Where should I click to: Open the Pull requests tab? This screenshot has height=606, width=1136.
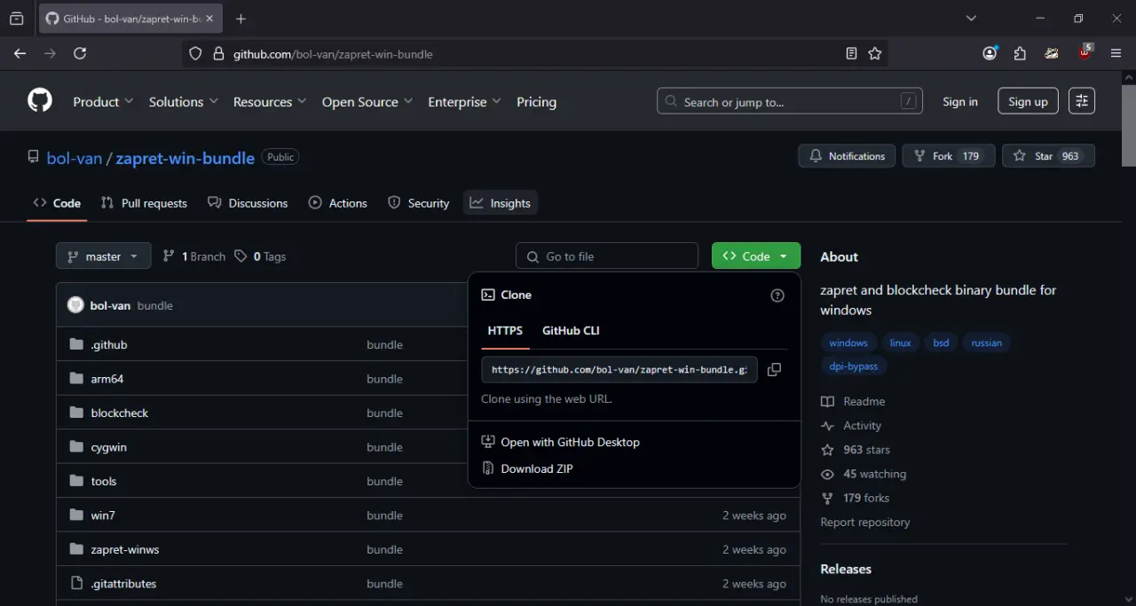144,203
